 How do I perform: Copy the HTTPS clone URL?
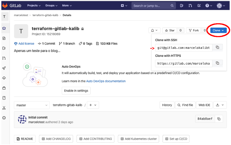pos(217,63)
